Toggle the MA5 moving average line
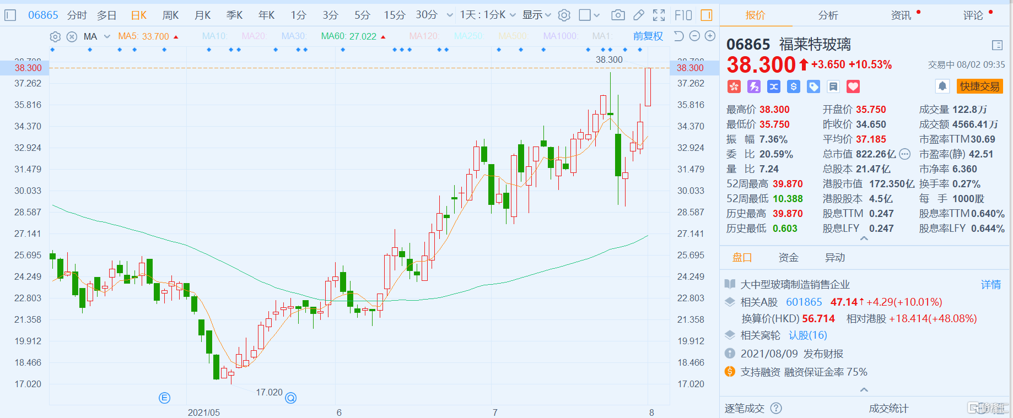Screen dimensions: 1013x418 [x=143, y=36]
